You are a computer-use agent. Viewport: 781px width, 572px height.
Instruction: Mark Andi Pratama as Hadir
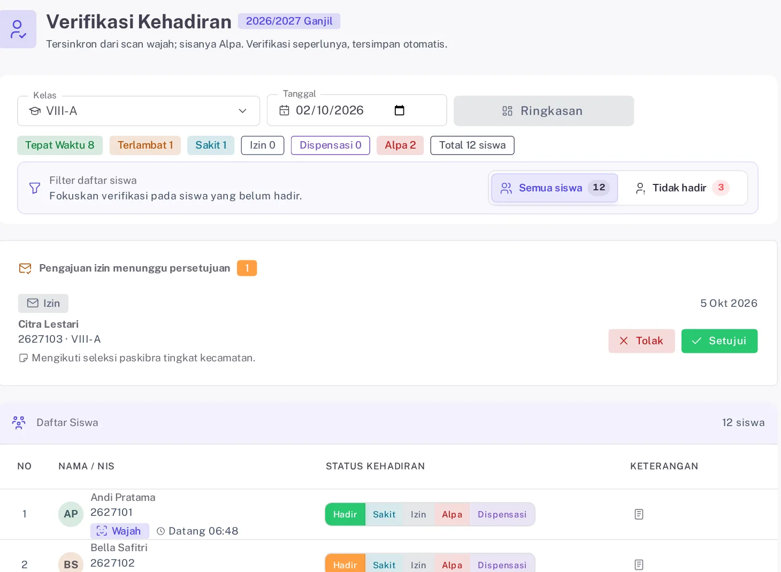pyautogui.click(x=345, y=514)
